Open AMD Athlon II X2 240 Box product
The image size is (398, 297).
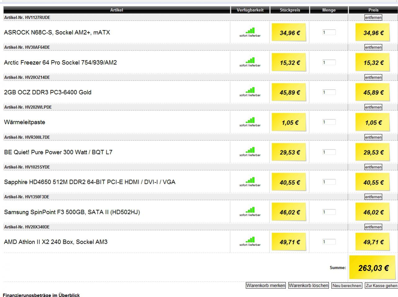click(x=56, y=242)
